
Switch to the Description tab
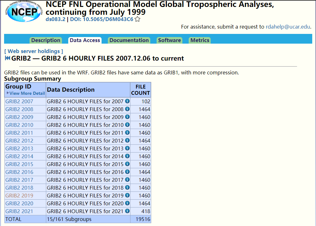click(46, 40)
